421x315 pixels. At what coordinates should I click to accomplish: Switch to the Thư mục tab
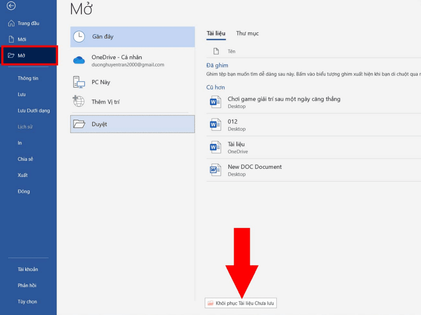pyautogui.click(x=247, y=34)
